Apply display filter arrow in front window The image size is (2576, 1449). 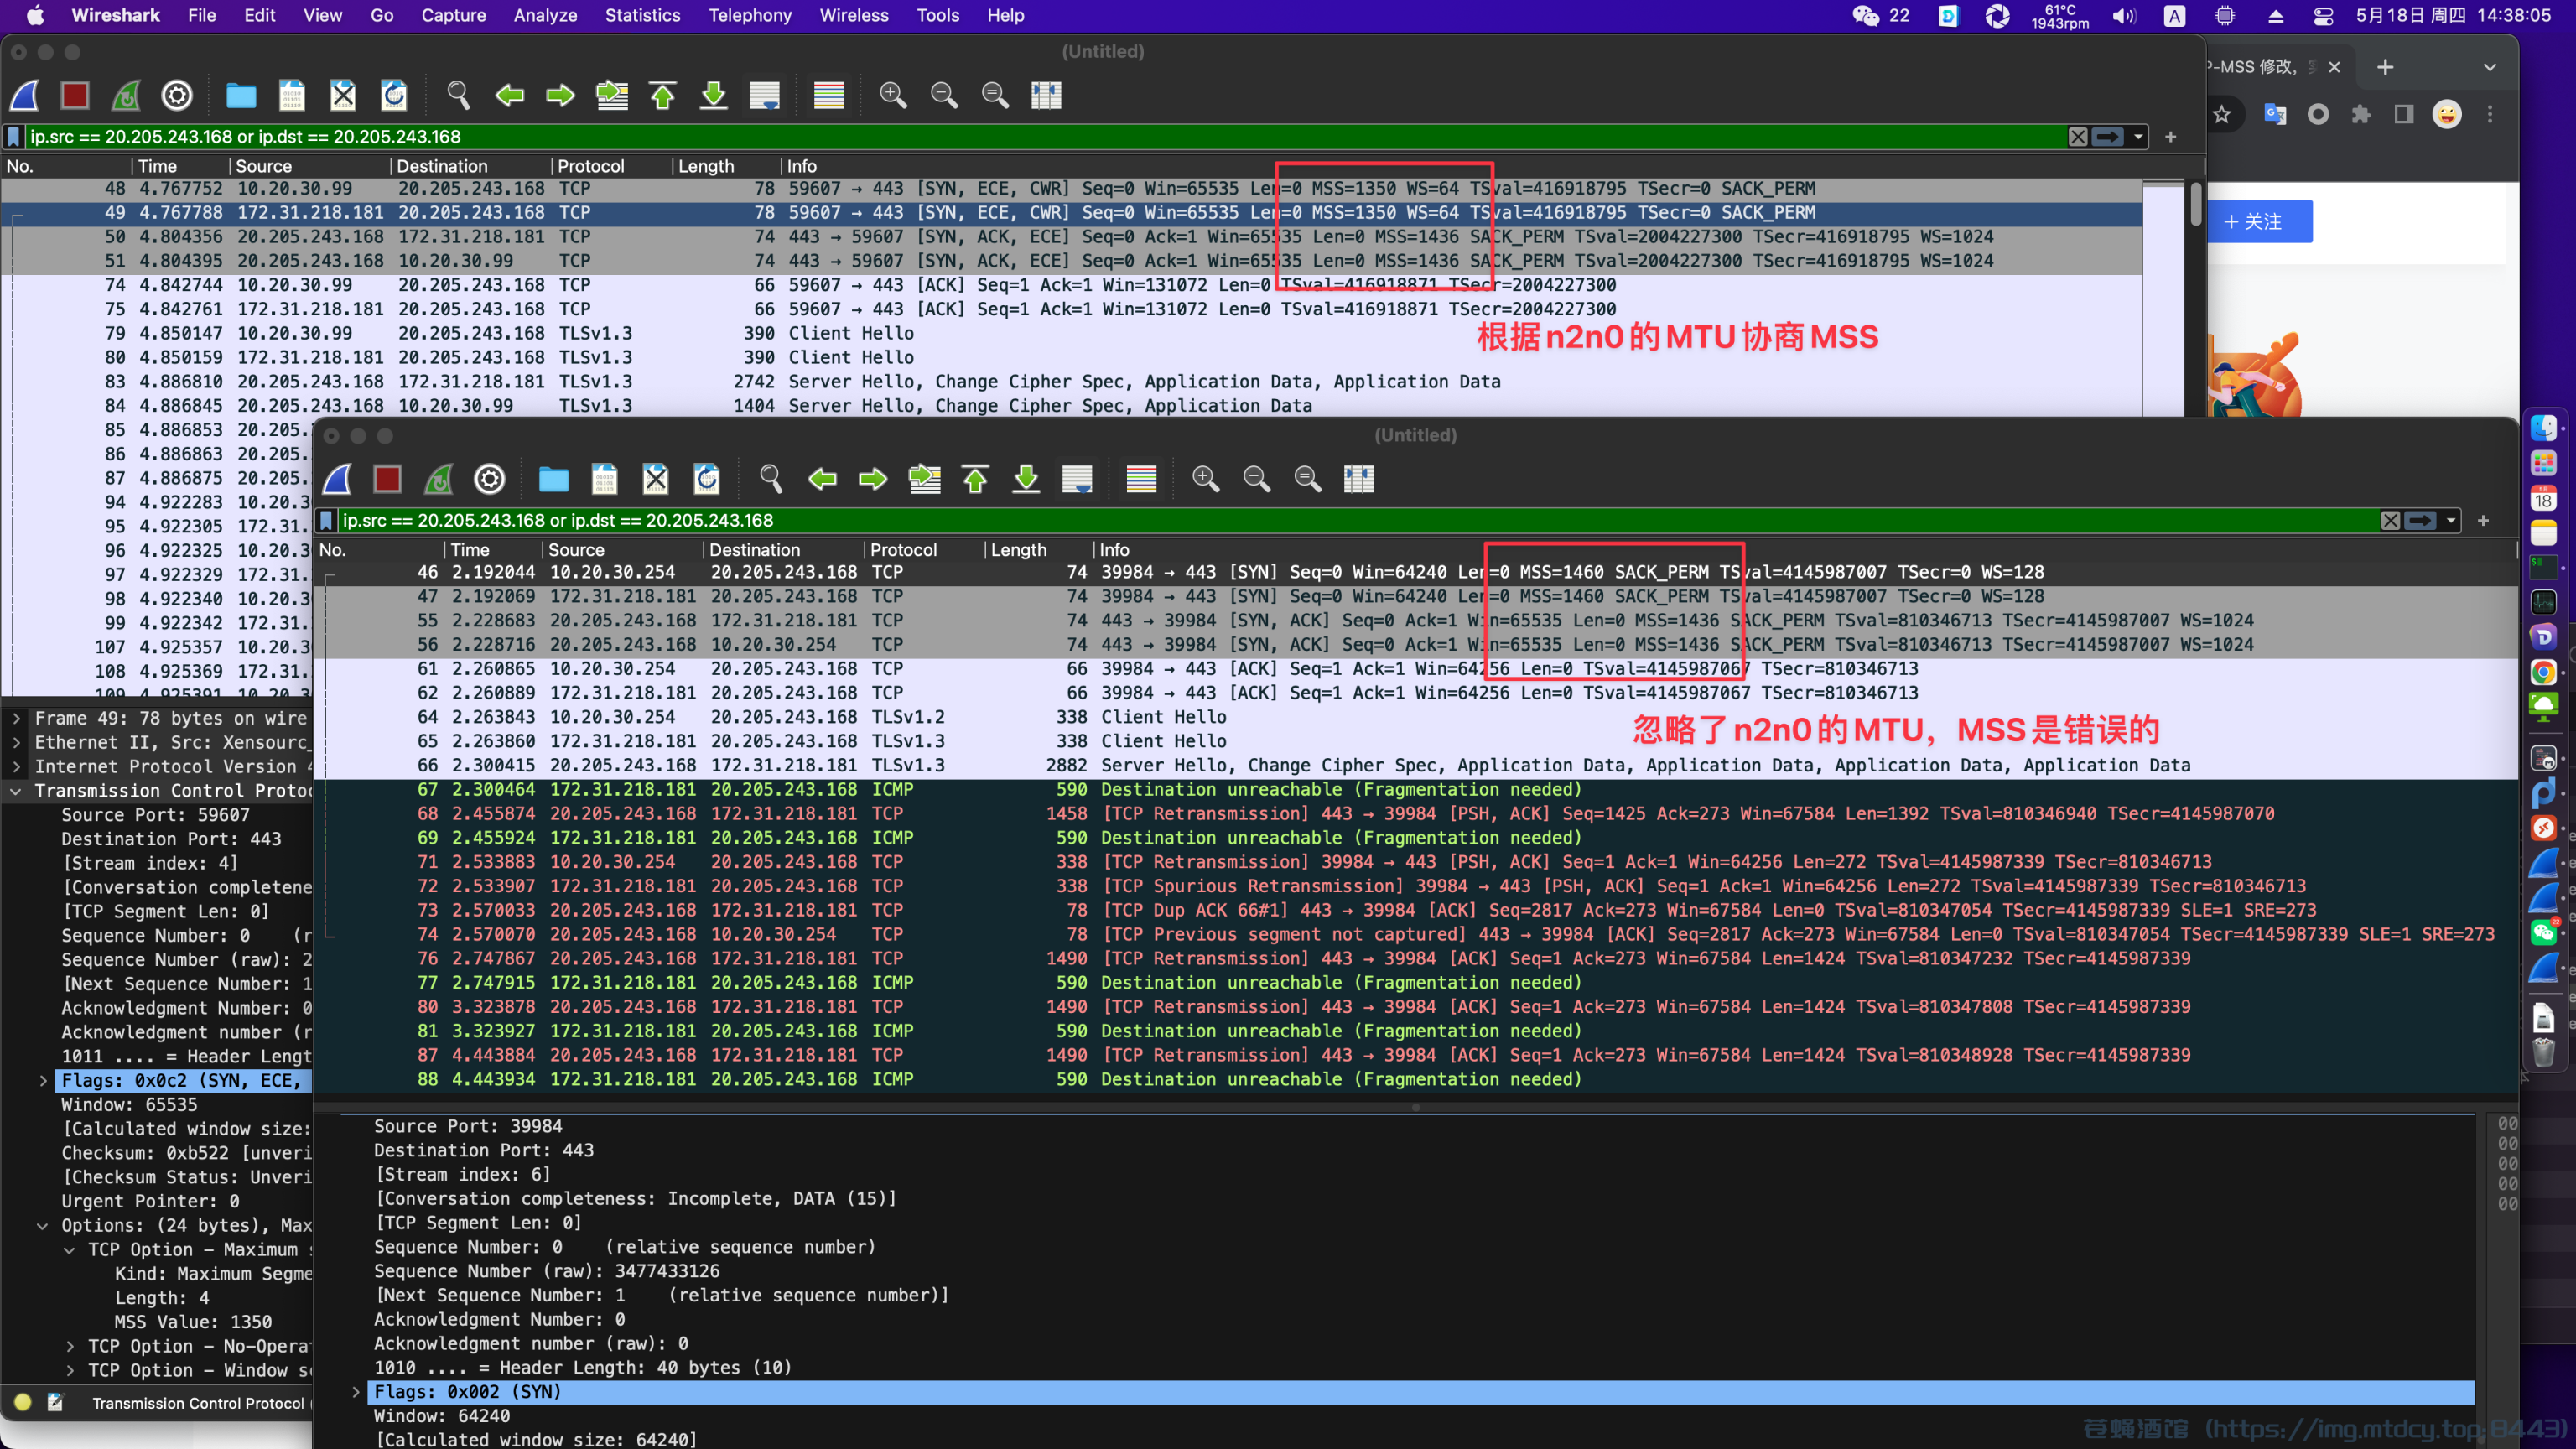[2420, 520]
